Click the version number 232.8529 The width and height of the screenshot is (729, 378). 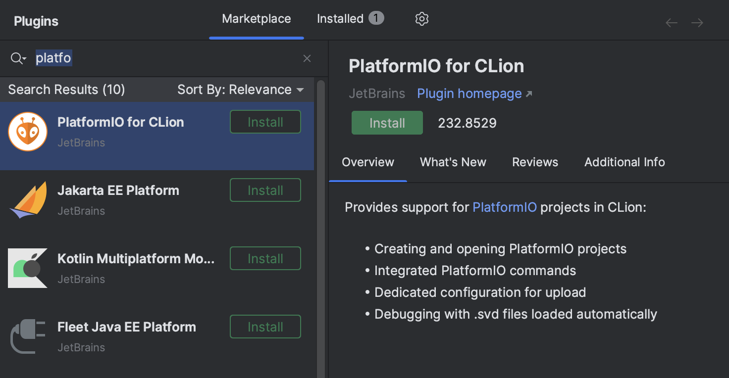(467, 123)
